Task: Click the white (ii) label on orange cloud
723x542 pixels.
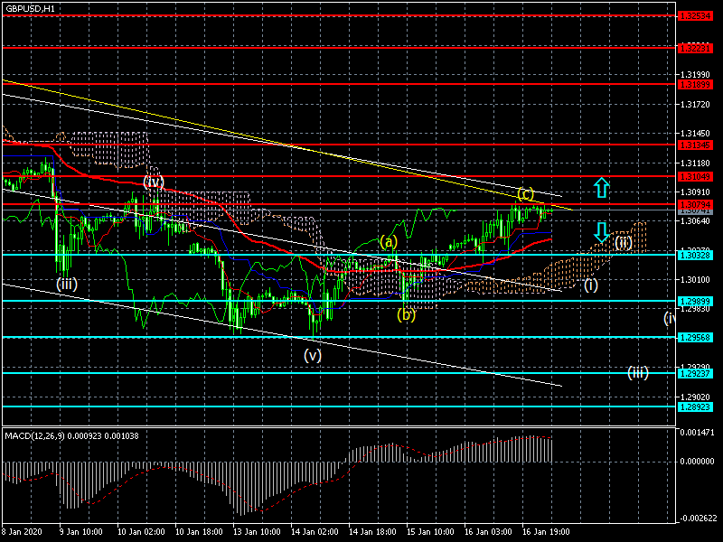Action: click(x=623, y=242)
